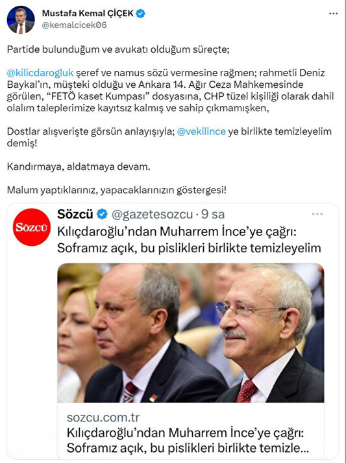346x463 pixels.
Task: Open the quoted Sözcü tweet's three-dot menu
Action: click(x=317, y=214)
